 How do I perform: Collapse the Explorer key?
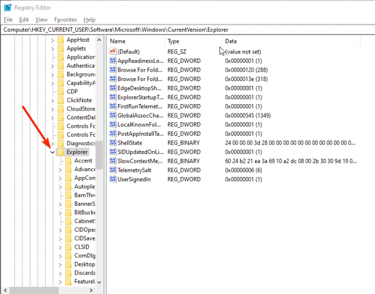point(52,152)
